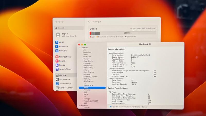
Task: Click the red Apps segment of storage bar
Action: click(x=90, y=33)
